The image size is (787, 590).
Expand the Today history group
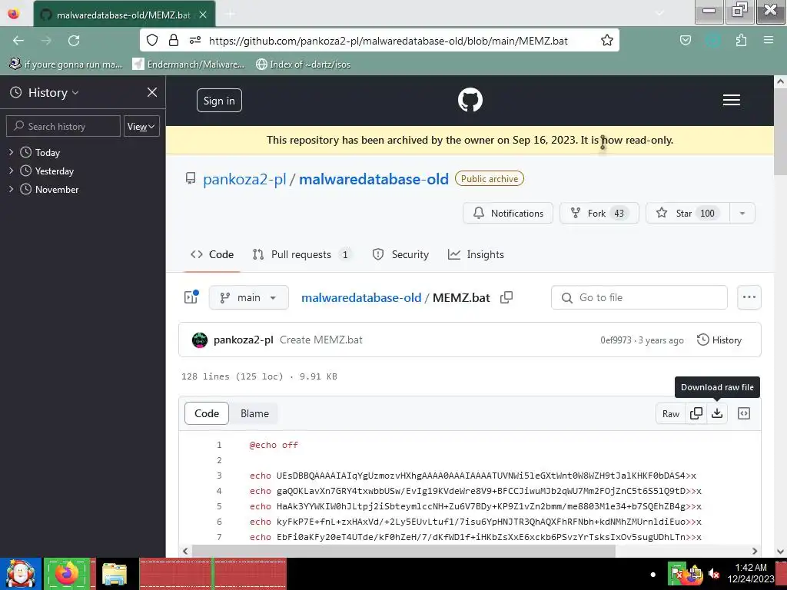point(11,152)
